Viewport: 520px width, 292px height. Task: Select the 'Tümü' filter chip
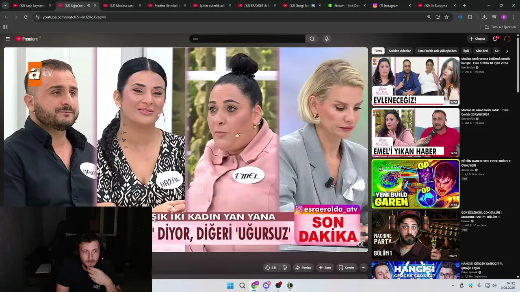(378, 51)
